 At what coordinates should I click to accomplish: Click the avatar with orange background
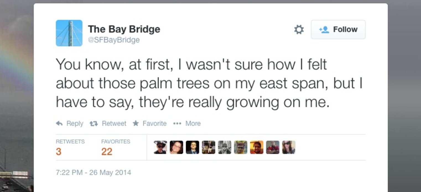[x=257, y=147]
